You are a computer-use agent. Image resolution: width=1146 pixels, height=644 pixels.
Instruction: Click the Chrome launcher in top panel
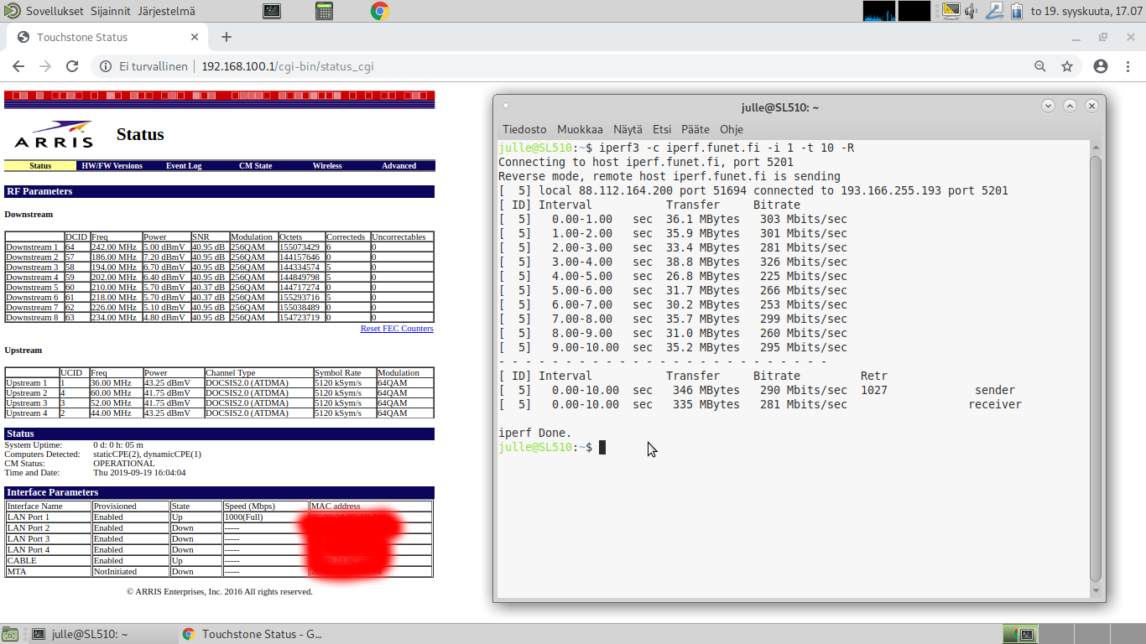pos(378,11)
